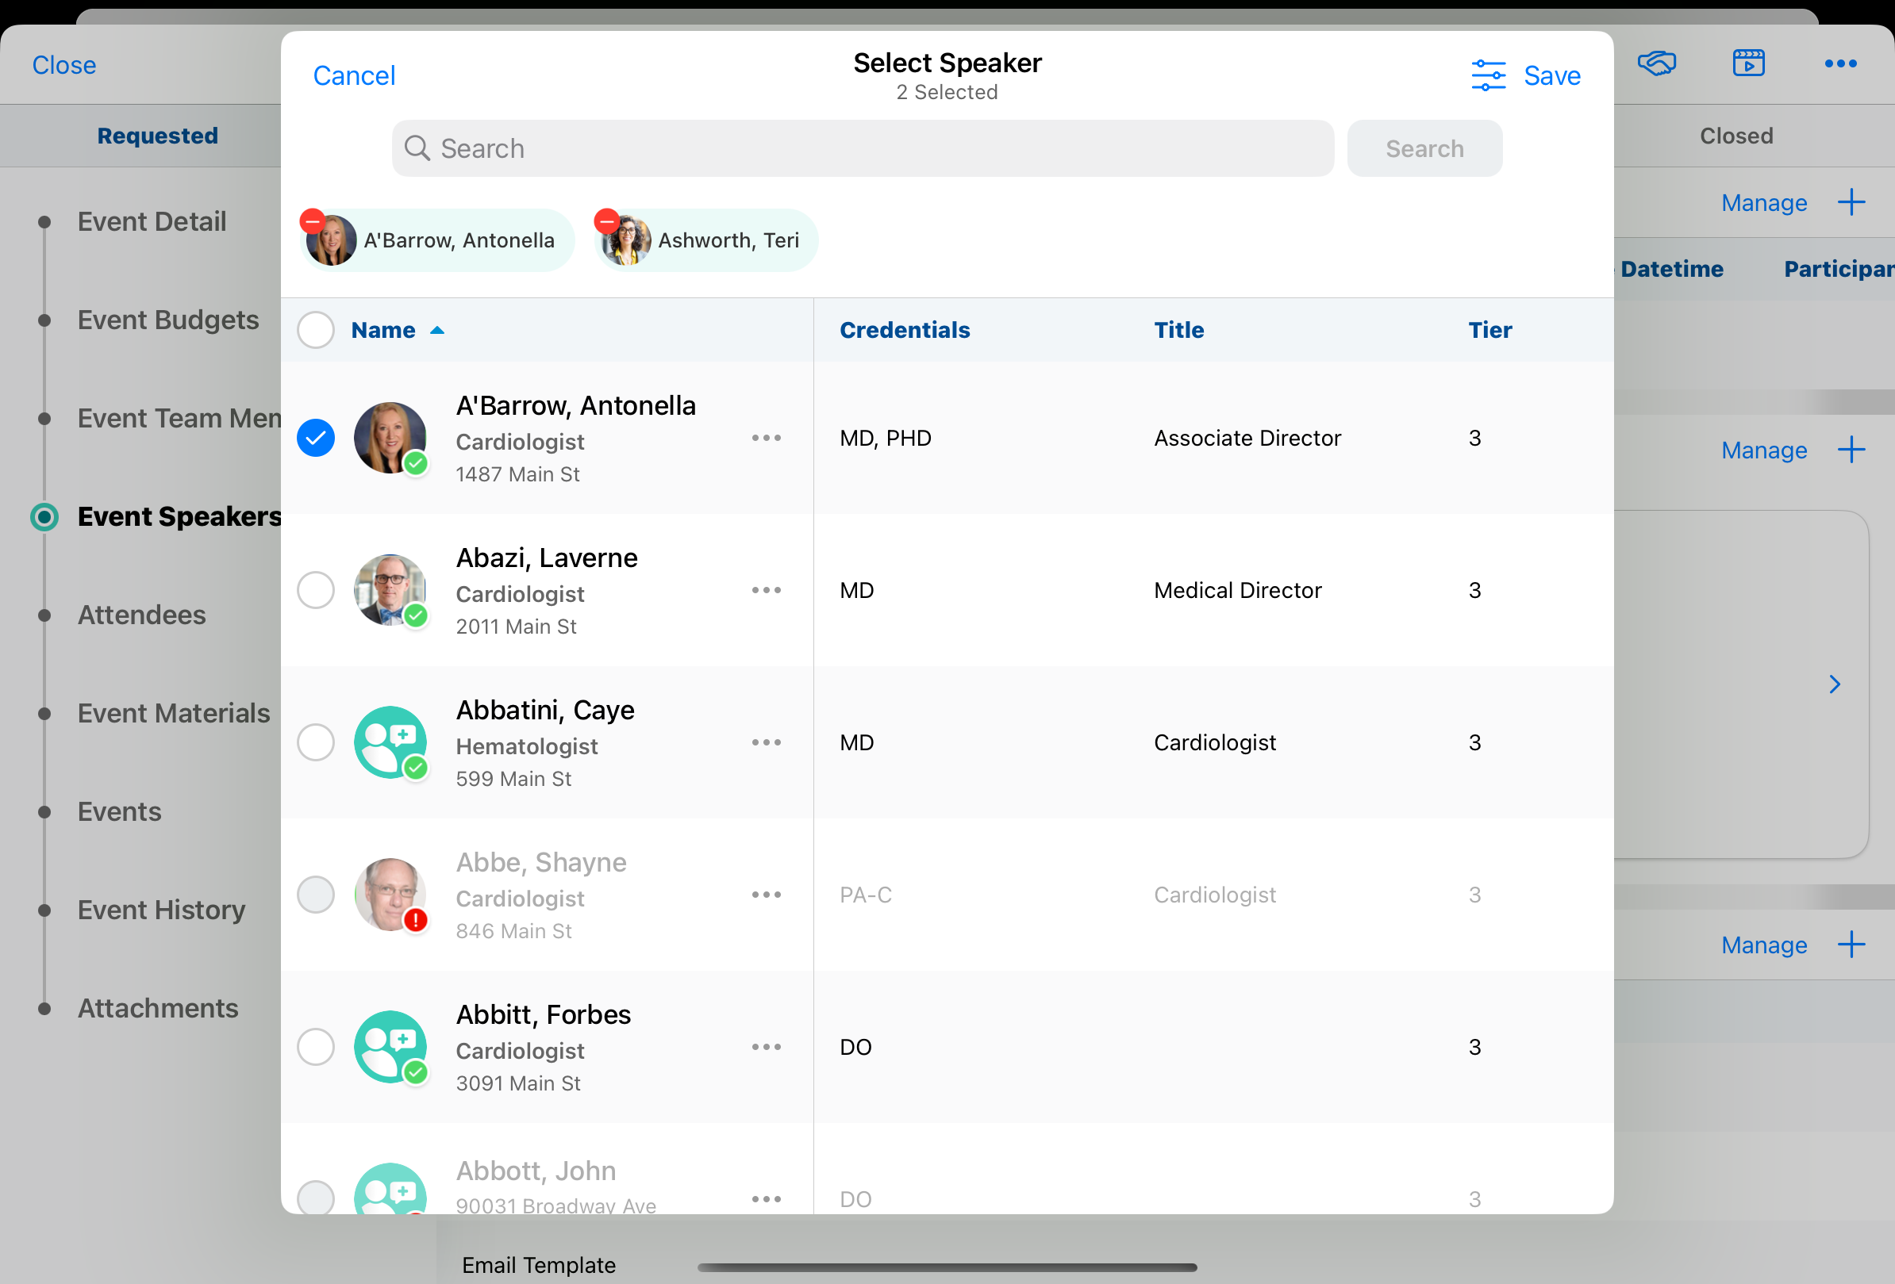Open the Attendees sidebar section
This screenshot has width=1895, height=1284.
pos(141,615)
